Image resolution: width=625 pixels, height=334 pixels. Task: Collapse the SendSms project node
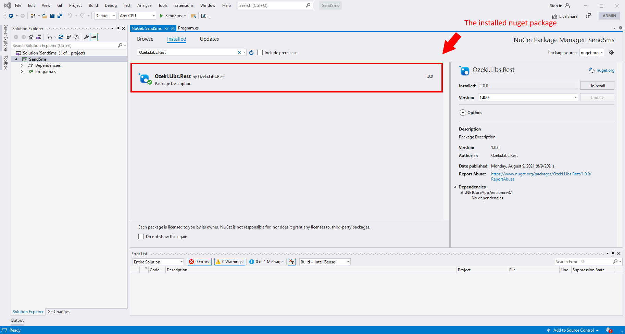16,59
